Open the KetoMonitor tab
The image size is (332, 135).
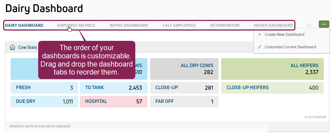pyautogui.click(x=225, y=25)
